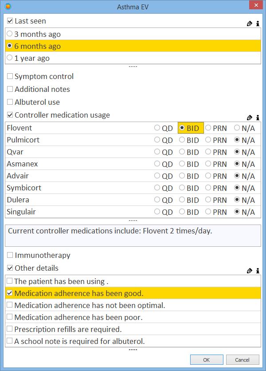
Task: Select 3 months ago option
Action: tap(9, 34)
